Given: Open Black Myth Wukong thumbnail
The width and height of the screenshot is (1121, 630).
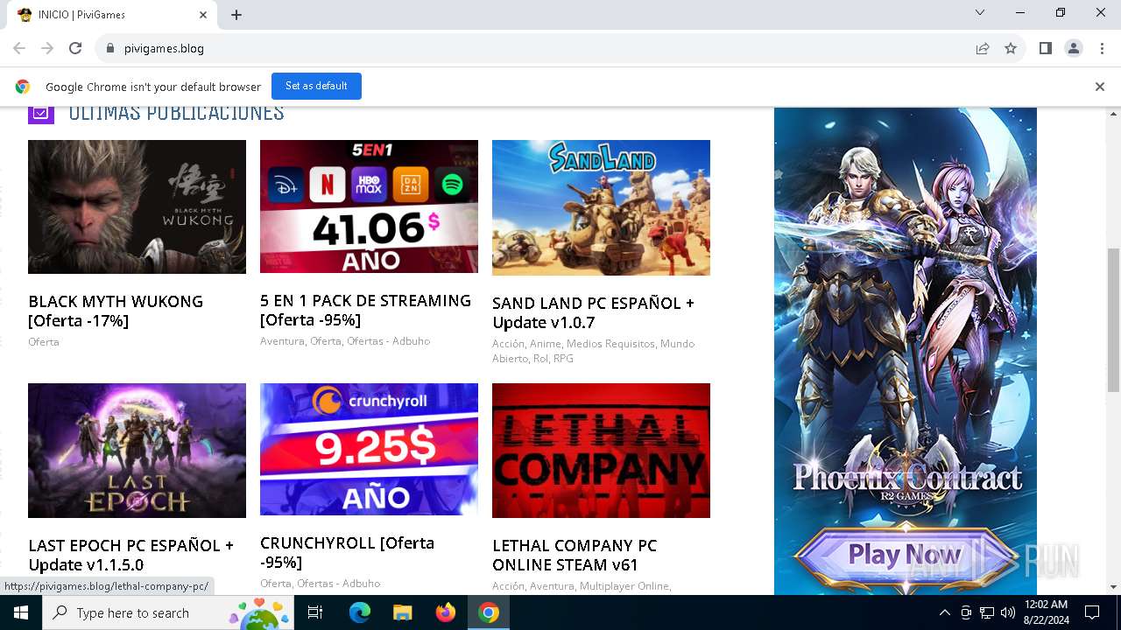Looking at the screenshot, I should tap(137, 206).
